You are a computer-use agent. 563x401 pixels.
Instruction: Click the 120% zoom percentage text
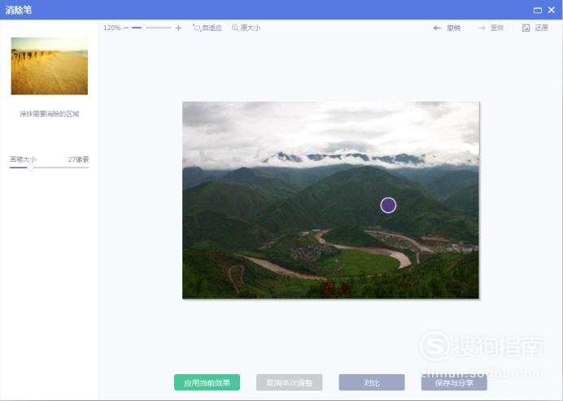pyautogui.click(x=112, y=28)
